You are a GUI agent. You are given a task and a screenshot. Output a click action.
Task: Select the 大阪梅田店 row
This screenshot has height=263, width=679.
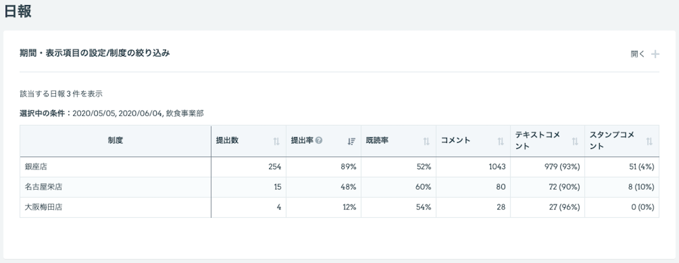(x=39, y=207)
